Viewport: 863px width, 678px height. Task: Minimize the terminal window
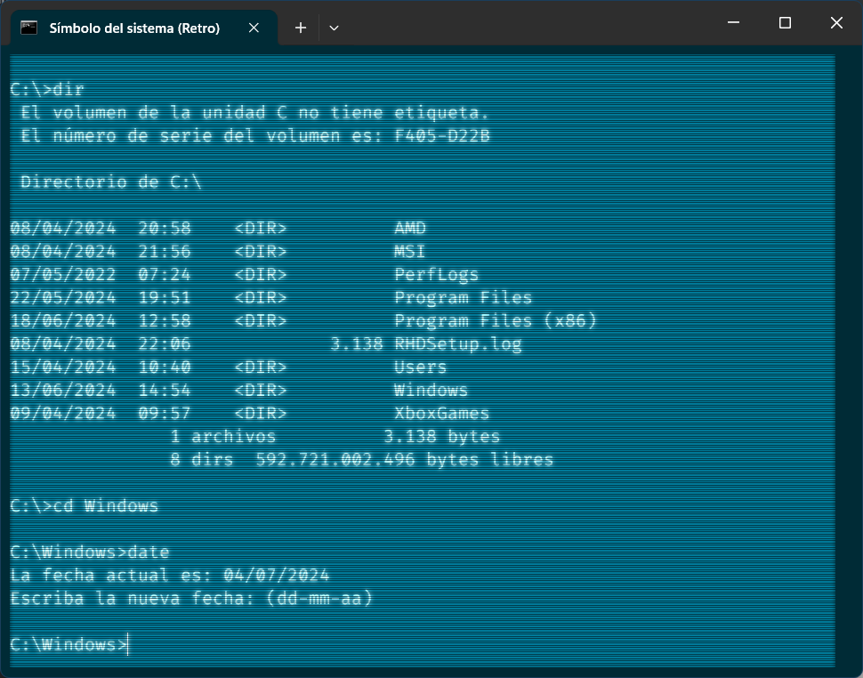734,23
